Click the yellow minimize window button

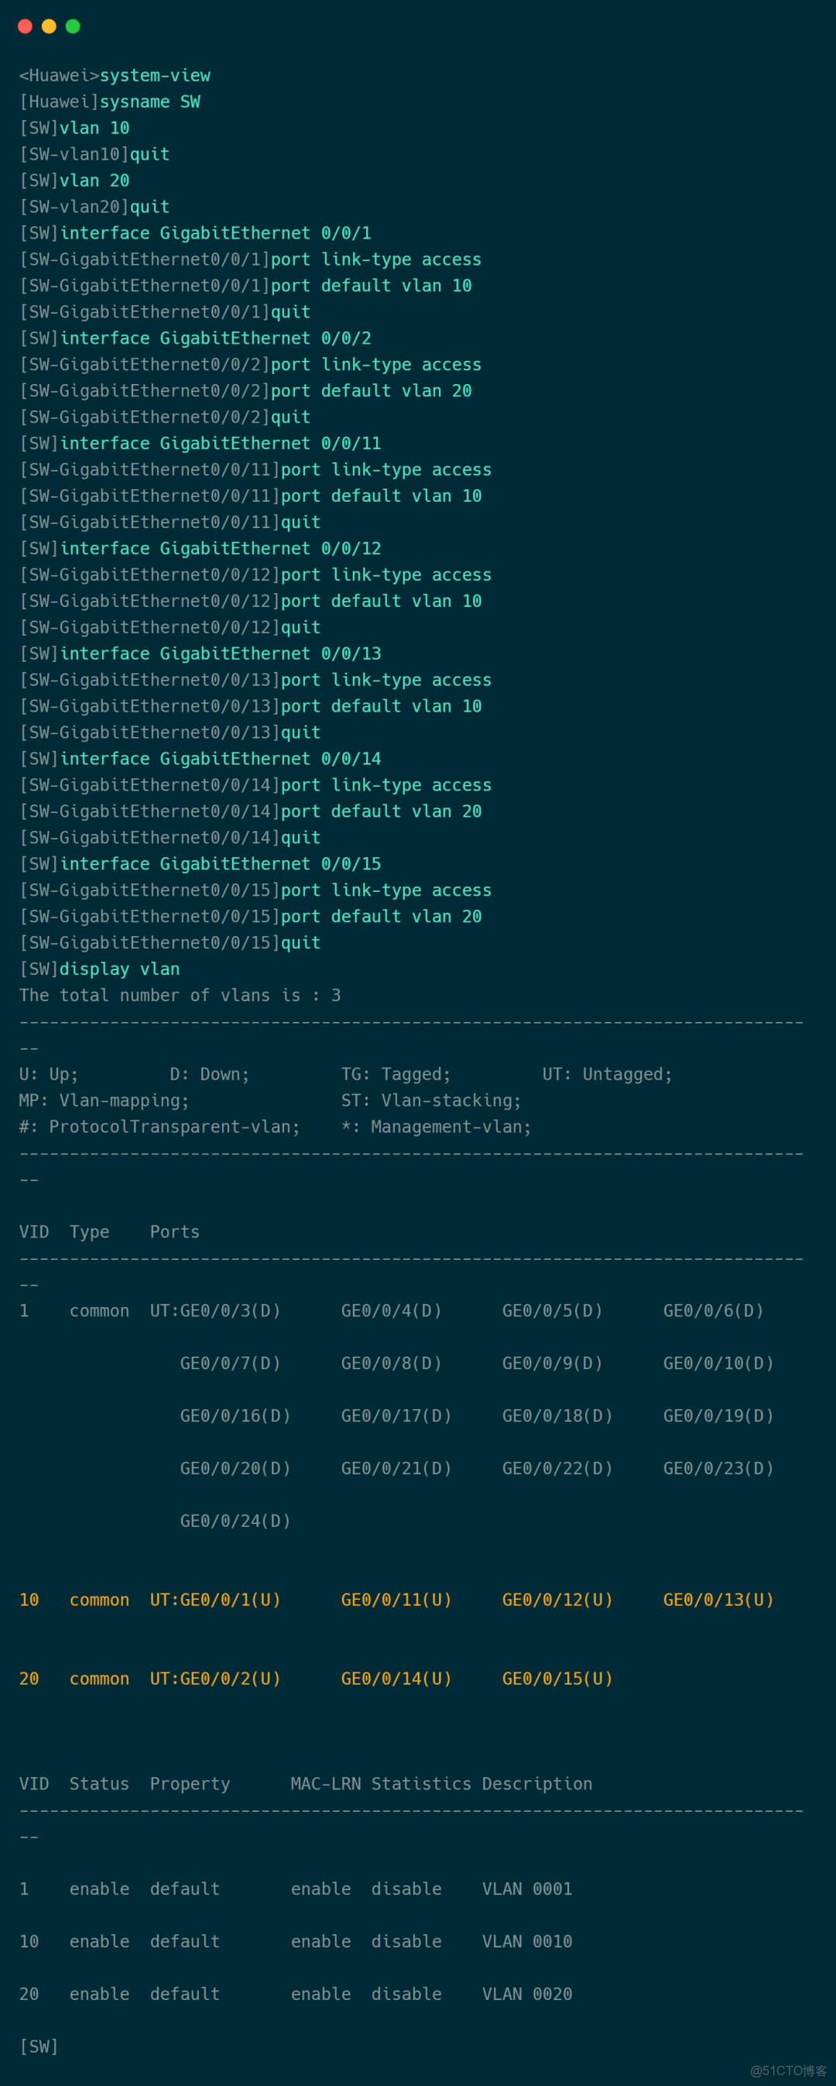49,27
